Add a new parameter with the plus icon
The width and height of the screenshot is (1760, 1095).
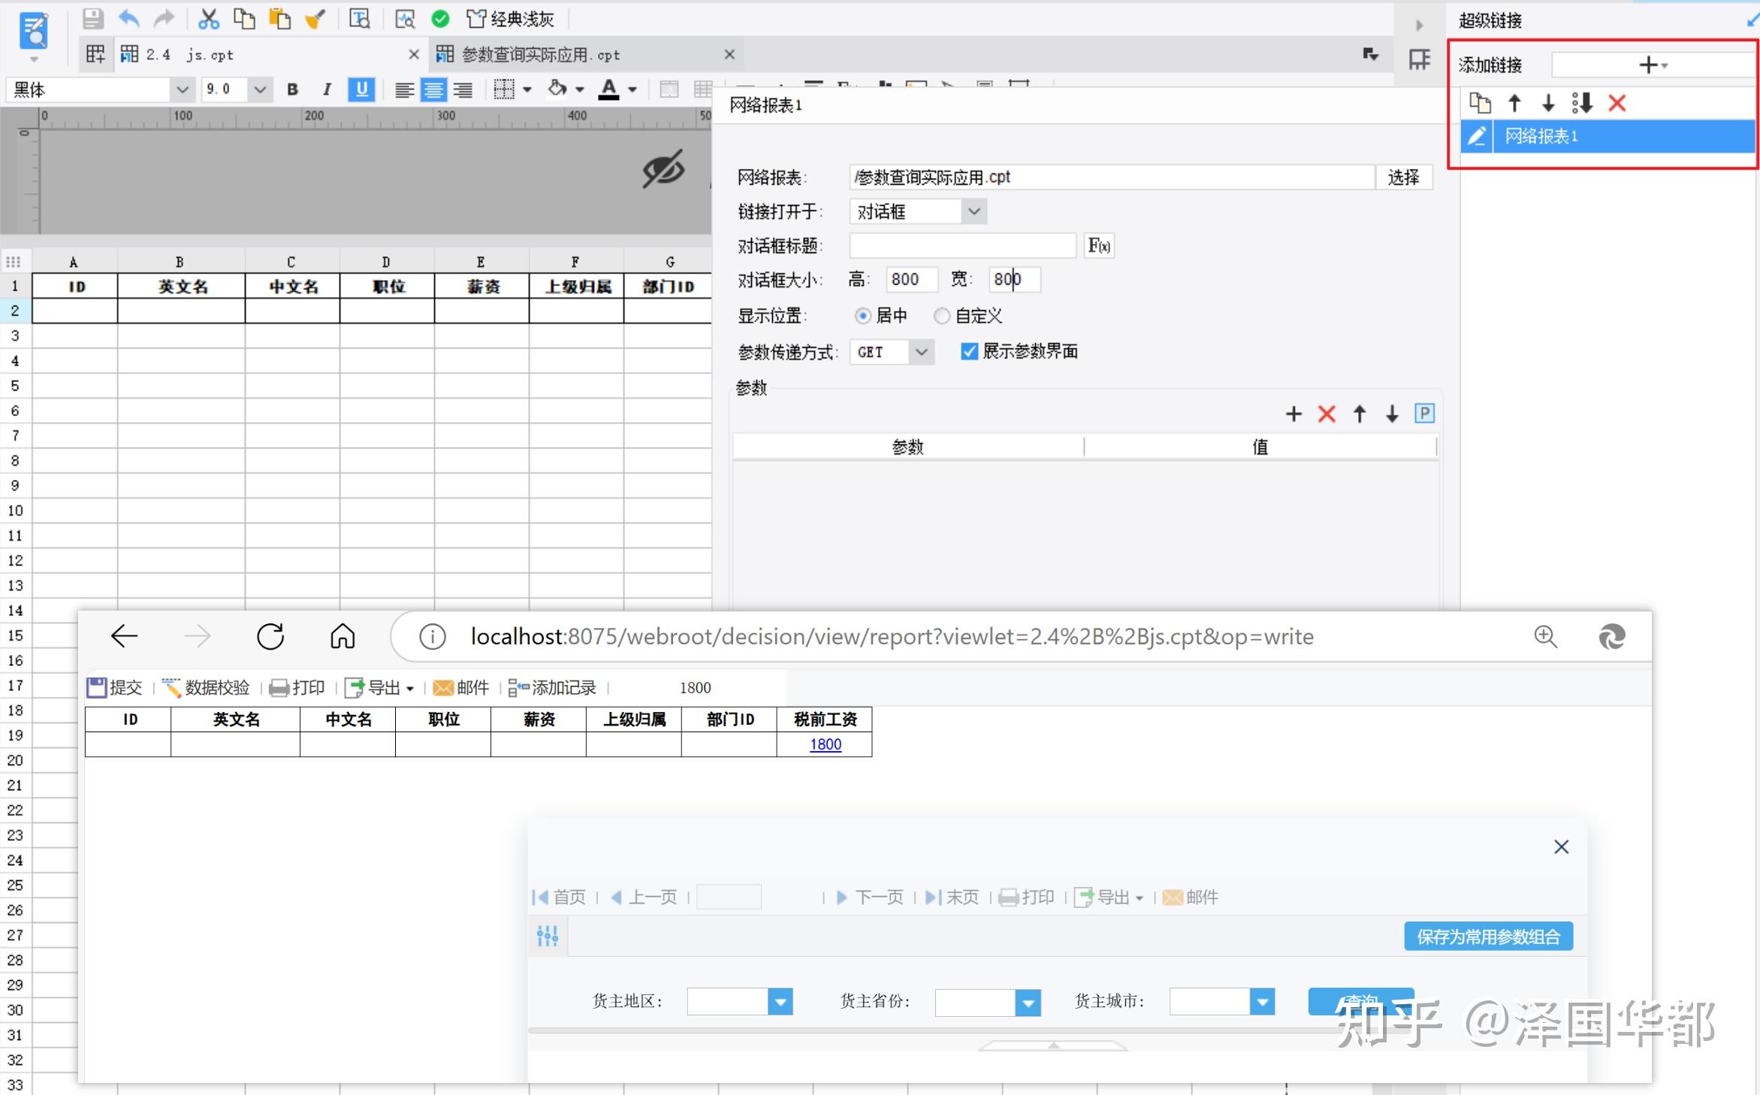(1294, 414)
